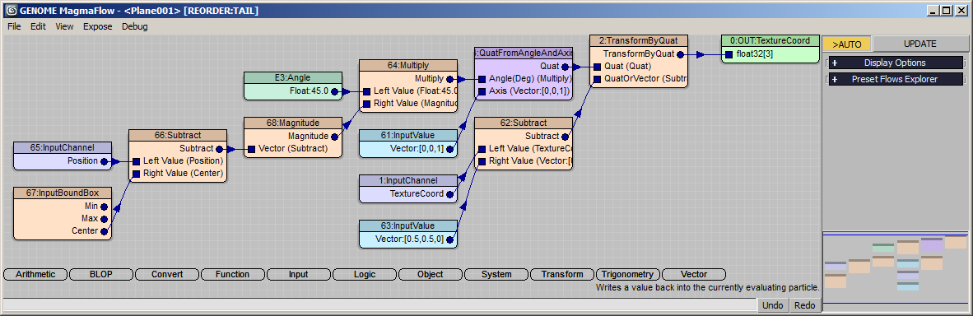Click the Magnitude output socket
Viewport: 973px width, 316px height.
click(335, 137)
